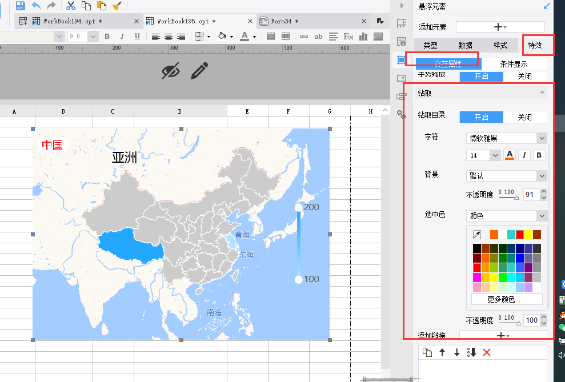Collapse the right panel with the arrow
The height and width of the screenshot is (382, 565).
[402, 6]
